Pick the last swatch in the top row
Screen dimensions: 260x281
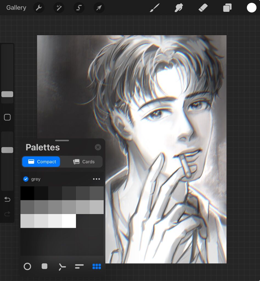coord(97,193)
